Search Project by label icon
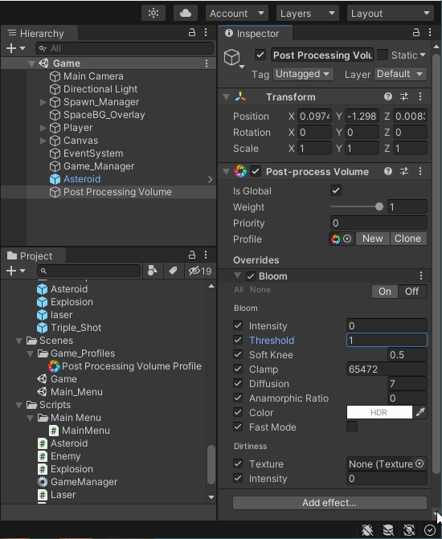Image resolution: width=442 pixels, height=539 pixels. pos(173,271)
